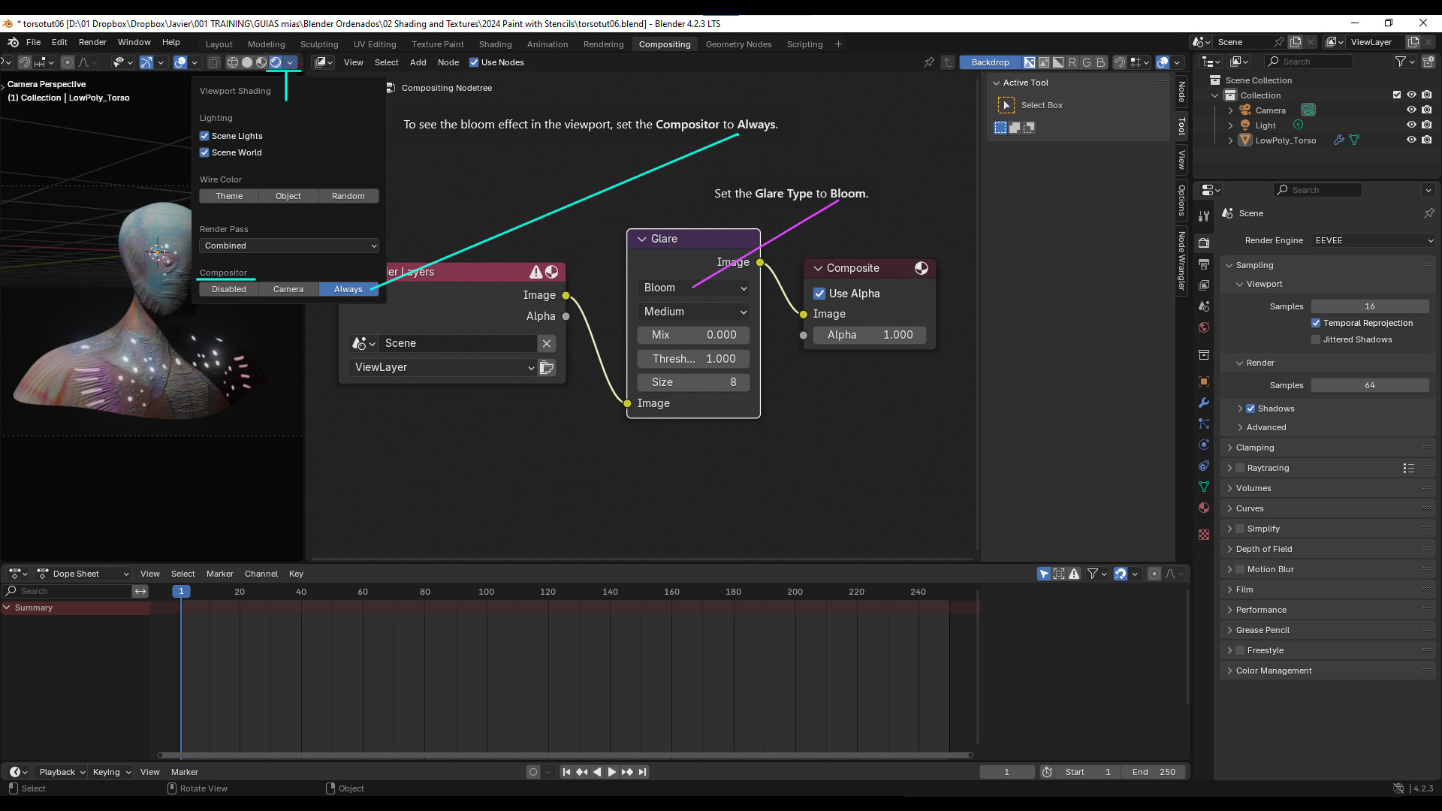
Task: Open Glare quality Medium dropdown
Action: tap(693, 312)
